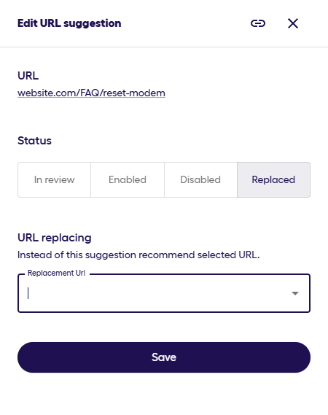Click the 'Instead of this suggestion' helper text
The width and height of the screenshot is (328, 415).
pos(138,255)
